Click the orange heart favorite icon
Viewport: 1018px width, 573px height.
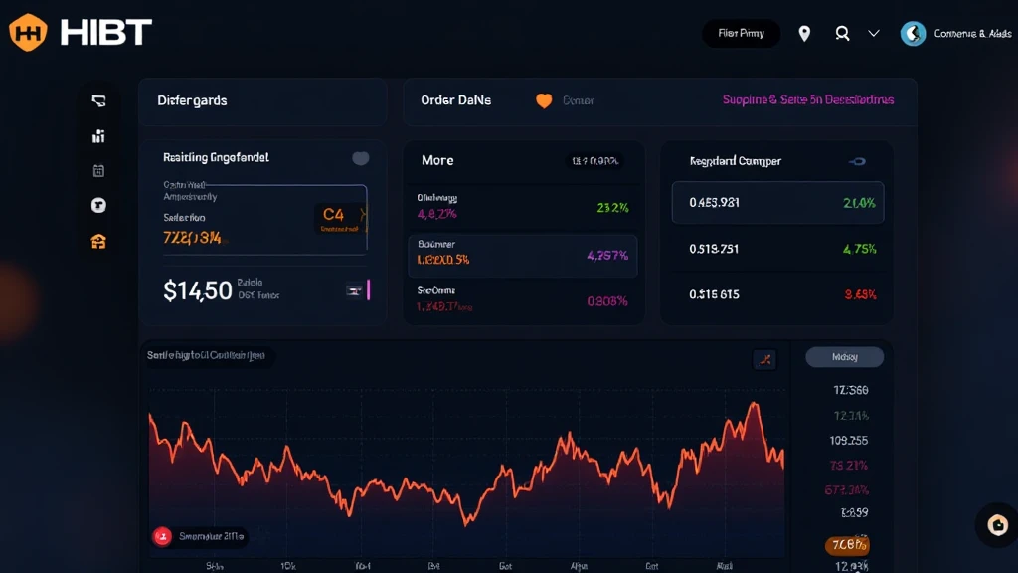coord(544,100)
